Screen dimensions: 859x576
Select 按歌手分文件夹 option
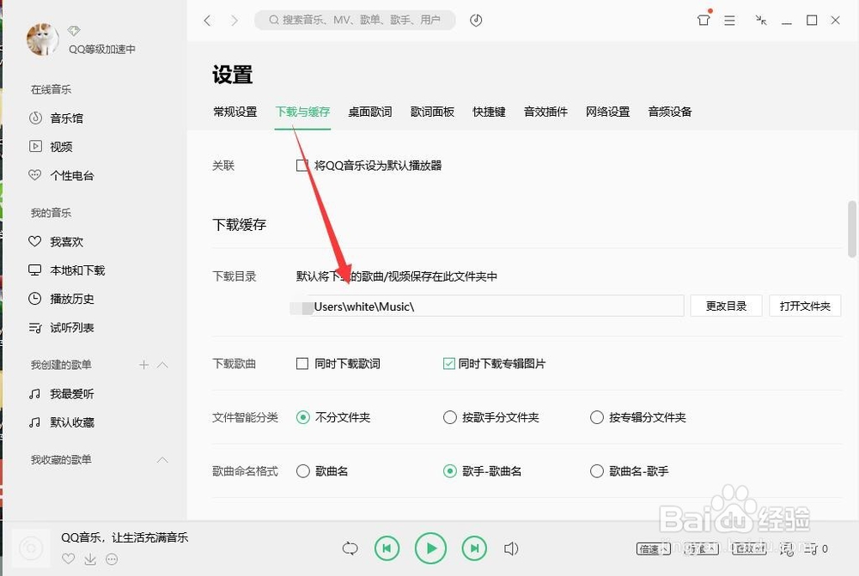[449, 417]
